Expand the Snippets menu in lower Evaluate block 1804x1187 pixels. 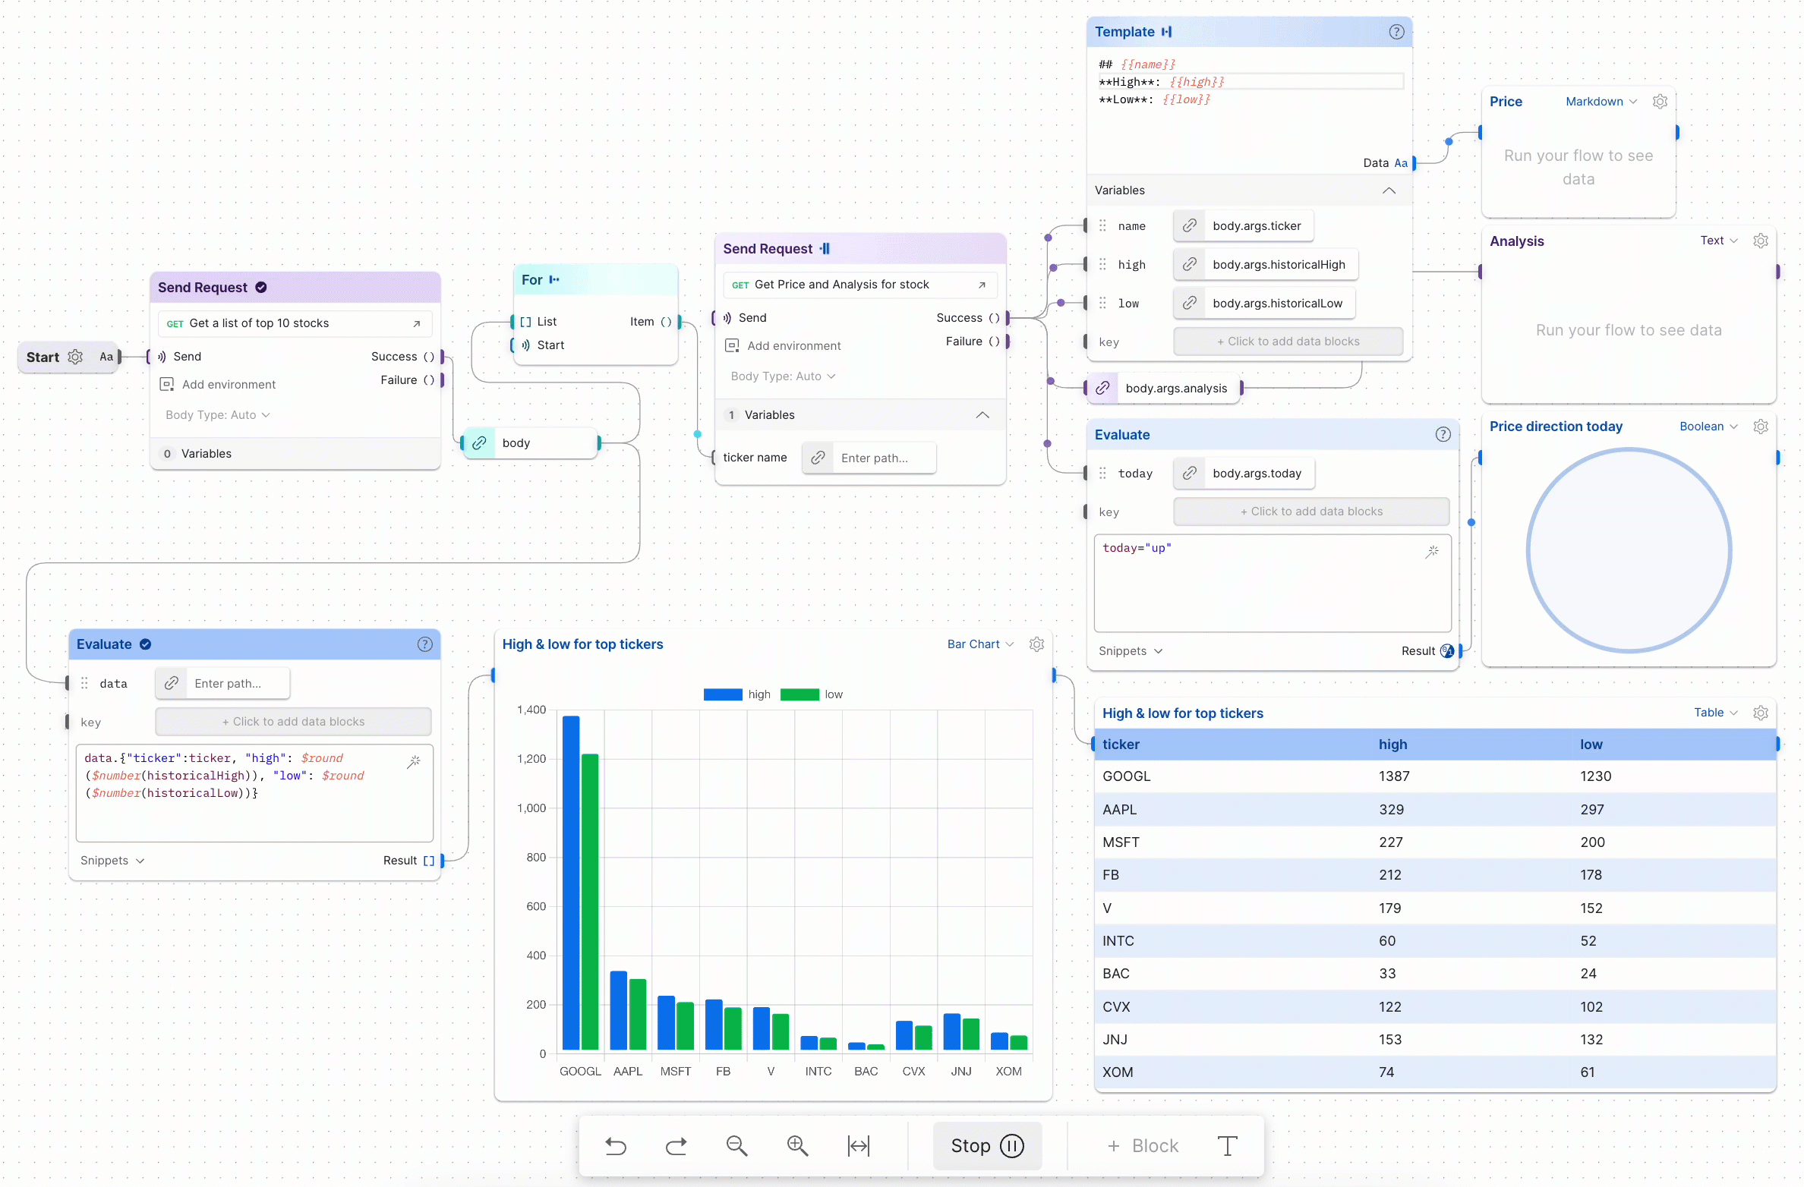point(112,861)
